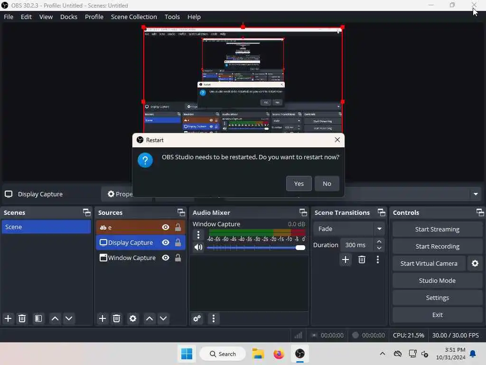Open the Profile menu
This screenshot has width=486, height=365.
(x=94, y=17)
